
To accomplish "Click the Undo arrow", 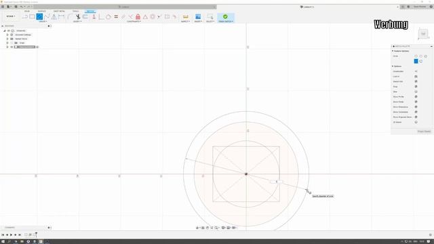I will (22, 7).
